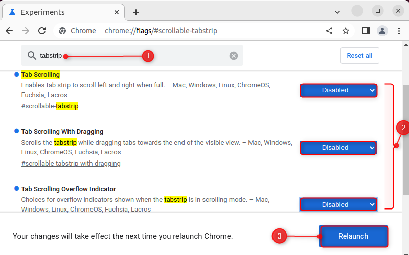Screen dimensions: 409x255
Task: Select the Experiments tab
Action: (x=63, y=12)
